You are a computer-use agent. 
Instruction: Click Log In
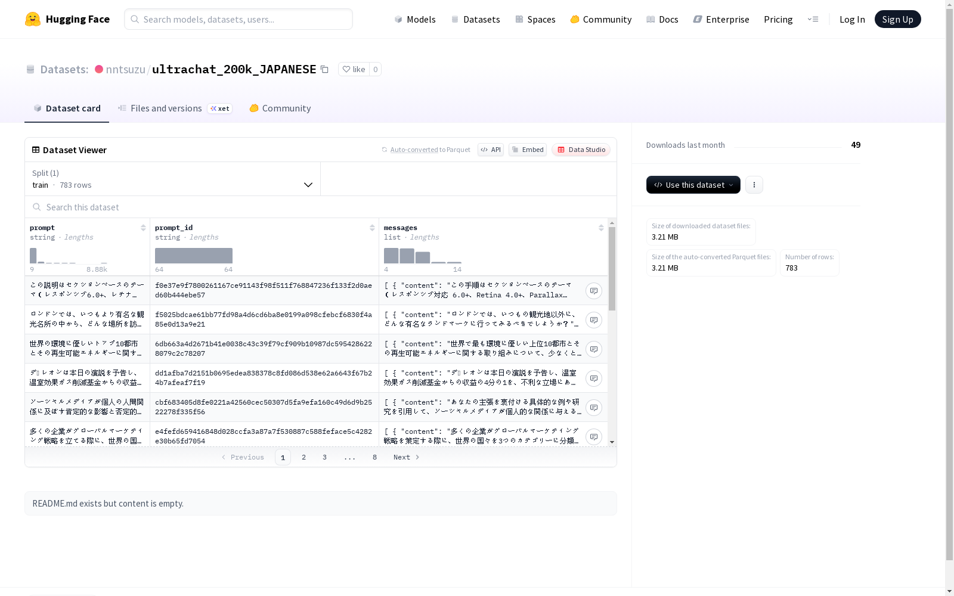pos(852,19)
